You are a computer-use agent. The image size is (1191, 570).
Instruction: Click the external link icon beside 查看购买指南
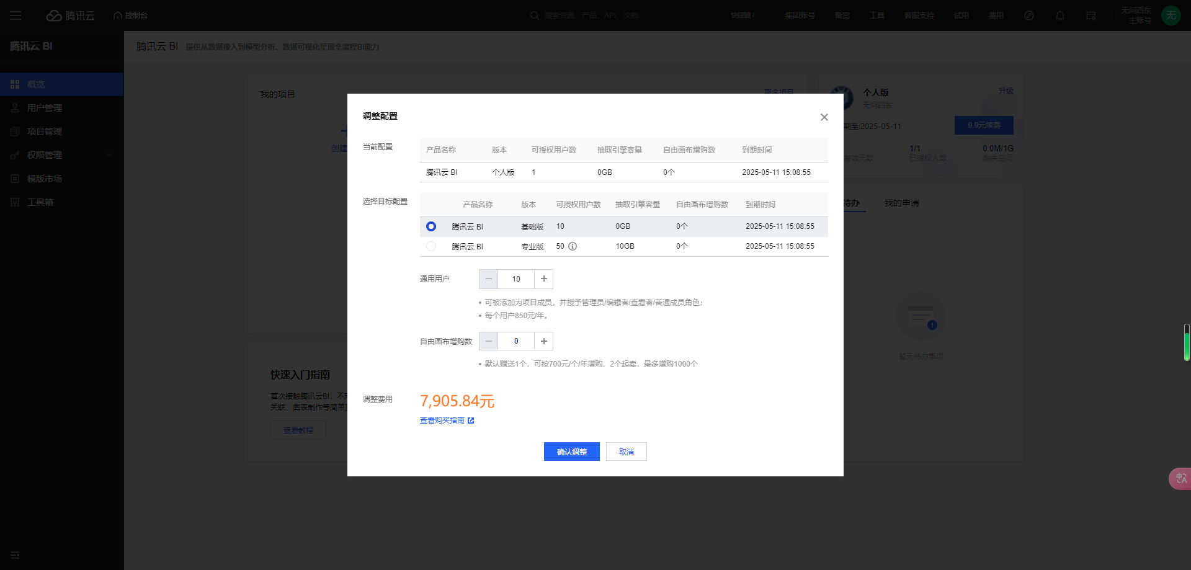tap(471, 421)
